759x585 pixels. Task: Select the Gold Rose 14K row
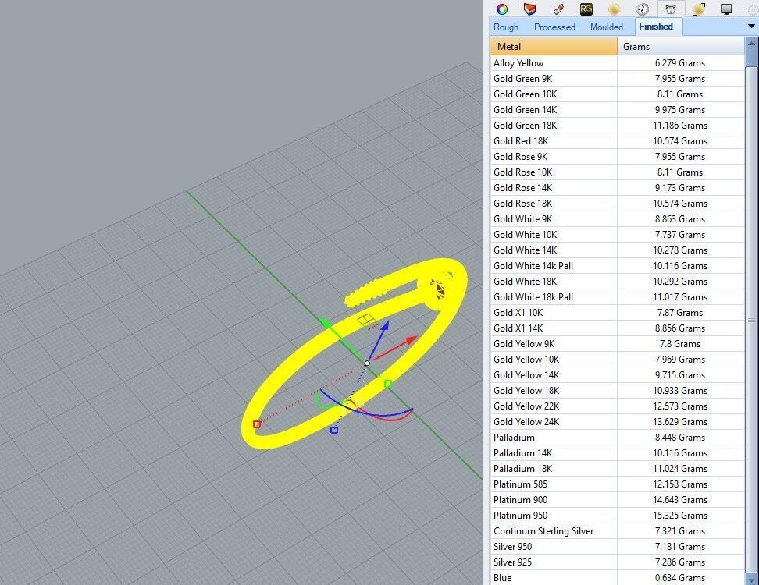tap(617, 187)
